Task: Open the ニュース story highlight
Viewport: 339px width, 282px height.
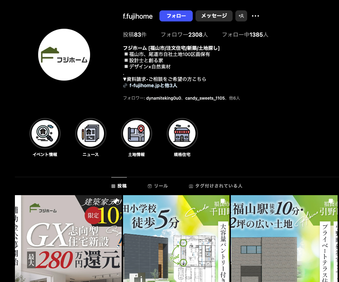Action: click(90, 134)
